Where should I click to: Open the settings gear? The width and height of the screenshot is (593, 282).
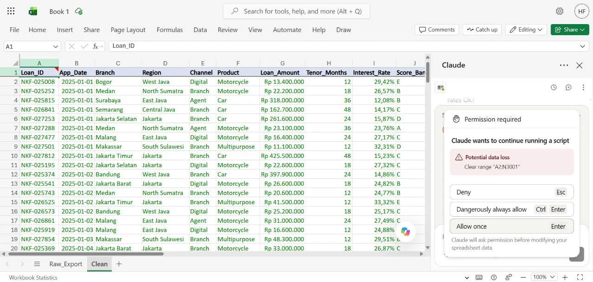(x=560, y=11)
